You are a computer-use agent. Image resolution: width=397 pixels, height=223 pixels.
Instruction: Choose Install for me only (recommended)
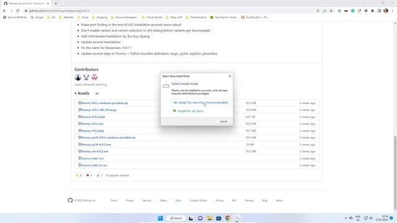click(x=201, y=103)
